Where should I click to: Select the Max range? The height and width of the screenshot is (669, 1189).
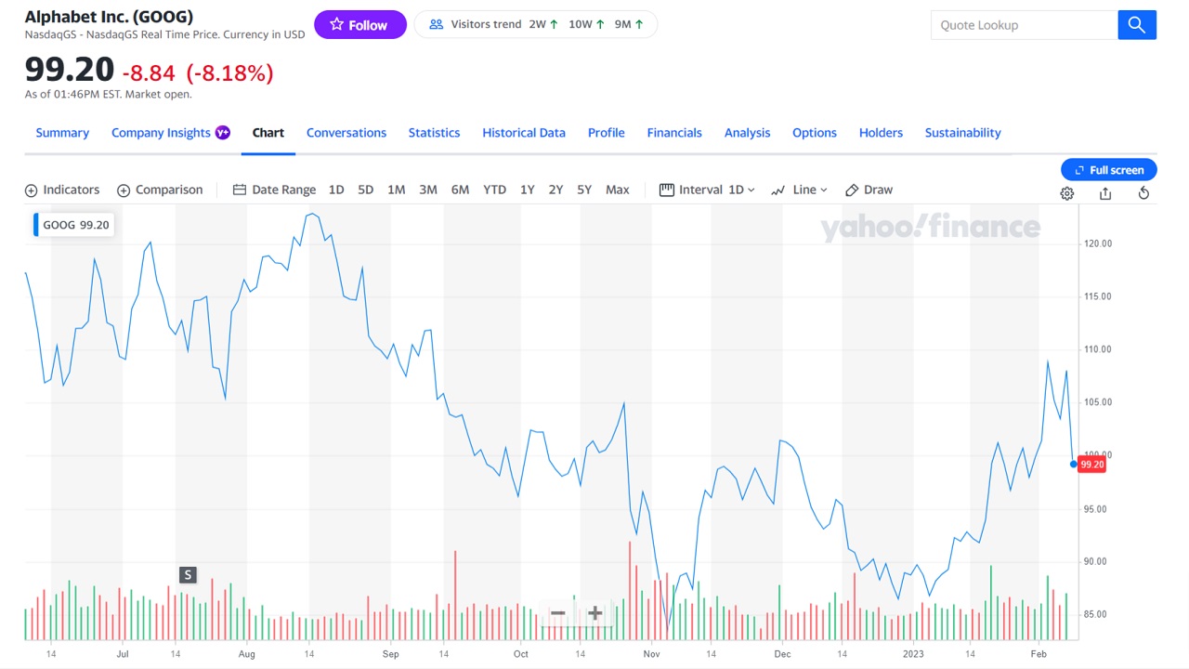618,190
